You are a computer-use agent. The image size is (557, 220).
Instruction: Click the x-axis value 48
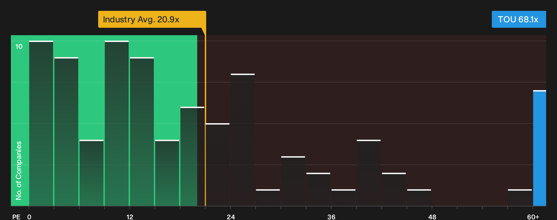pyautogui.click(x=432, y=217)
